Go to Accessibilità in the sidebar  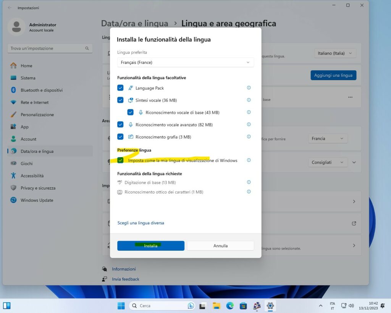[32, 176]
